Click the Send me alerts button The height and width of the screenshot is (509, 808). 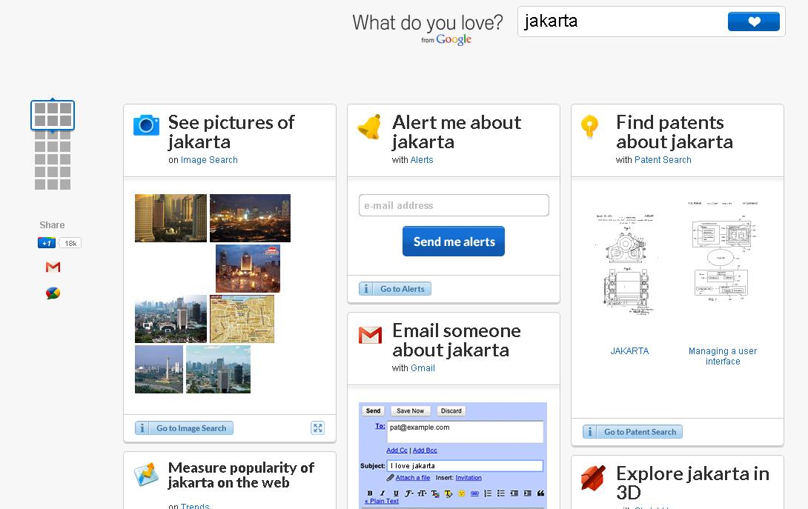[x=454, y=241]
